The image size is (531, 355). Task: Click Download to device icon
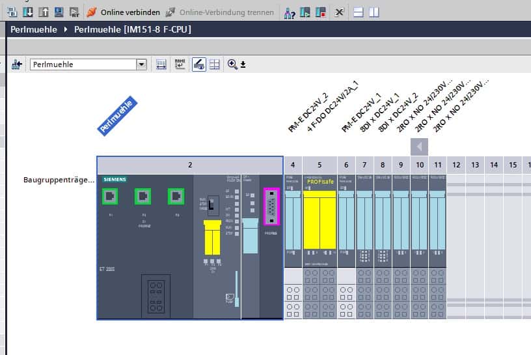(28, 12)
